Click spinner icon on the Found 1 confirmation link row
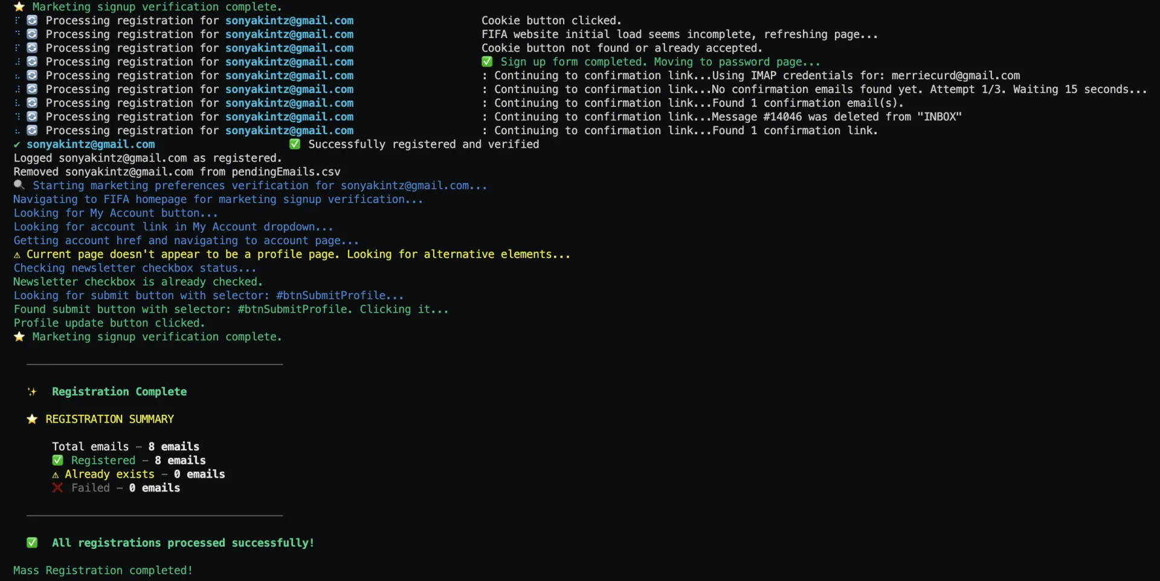This screenshot has width=1160, height=581. 33,130
